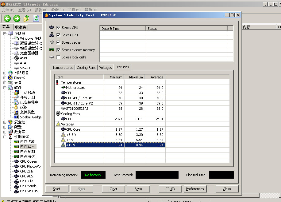
Task: Expand the DirectX tree node
Action: click(x=5, y=78)
